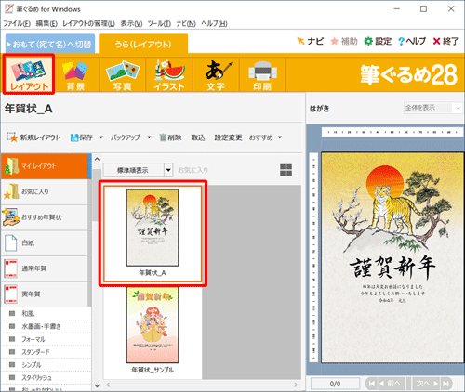Open the 印刷 printer tool
This screenshot has width=465, height=392.
(262, 75)
